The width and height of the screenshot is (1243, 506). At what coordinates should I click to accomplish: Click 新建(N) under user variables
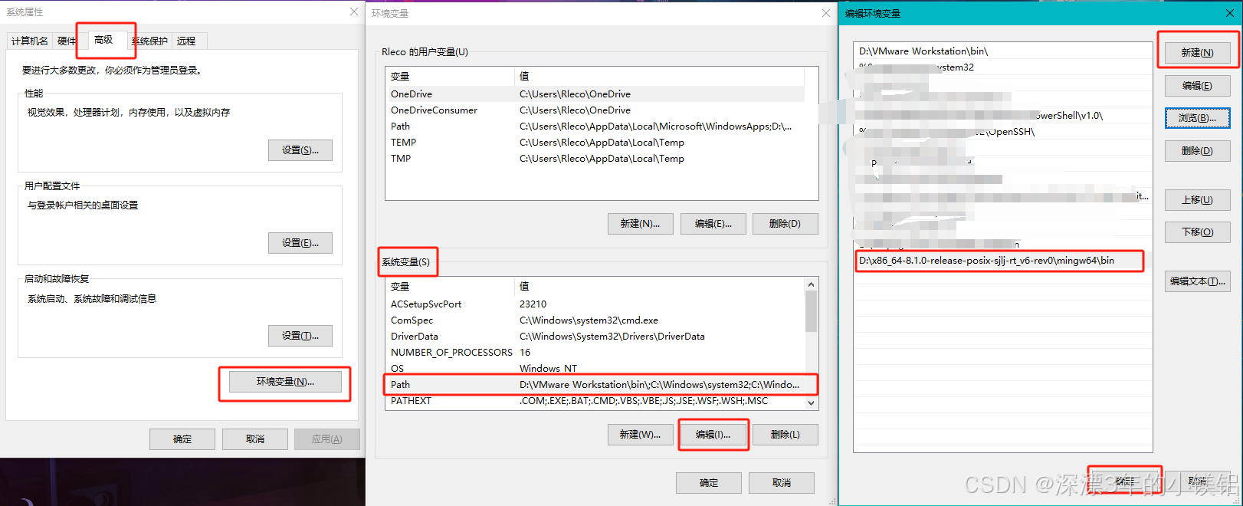click(641, 224)
